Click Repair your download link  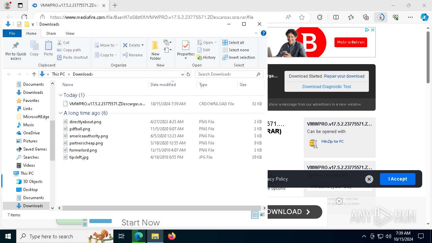coord(344,76)
